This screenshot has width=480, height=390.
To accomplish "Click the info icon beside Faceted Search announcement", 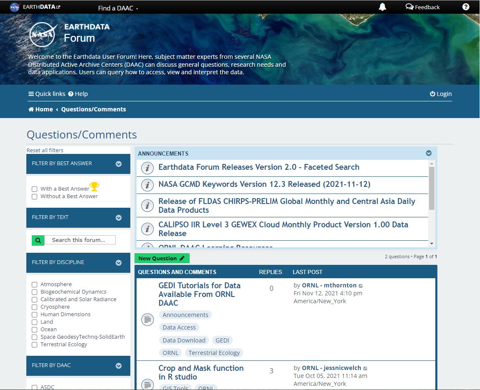I will point(147,168).
